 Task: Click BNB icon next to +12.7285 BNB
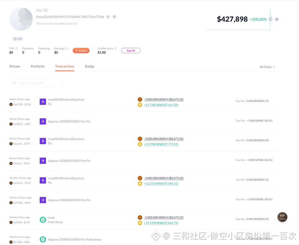point(140,105)
